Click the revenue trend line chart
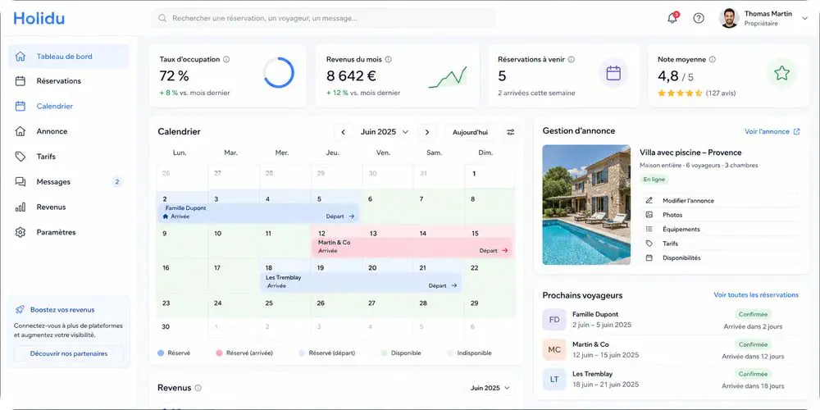 [448, 77]
